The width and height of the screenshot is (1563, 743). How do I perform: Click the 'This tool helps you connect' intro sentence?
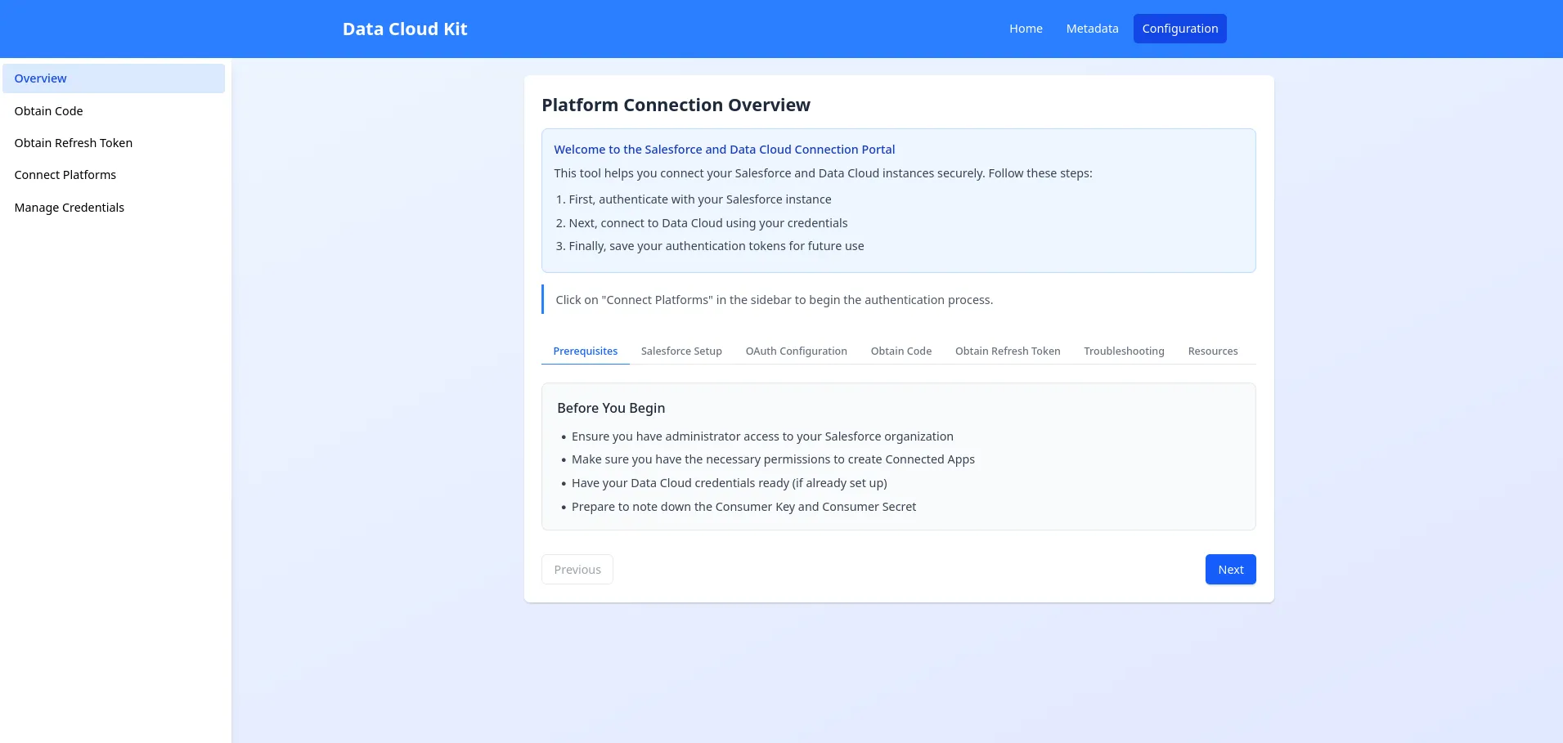point(823,173)
